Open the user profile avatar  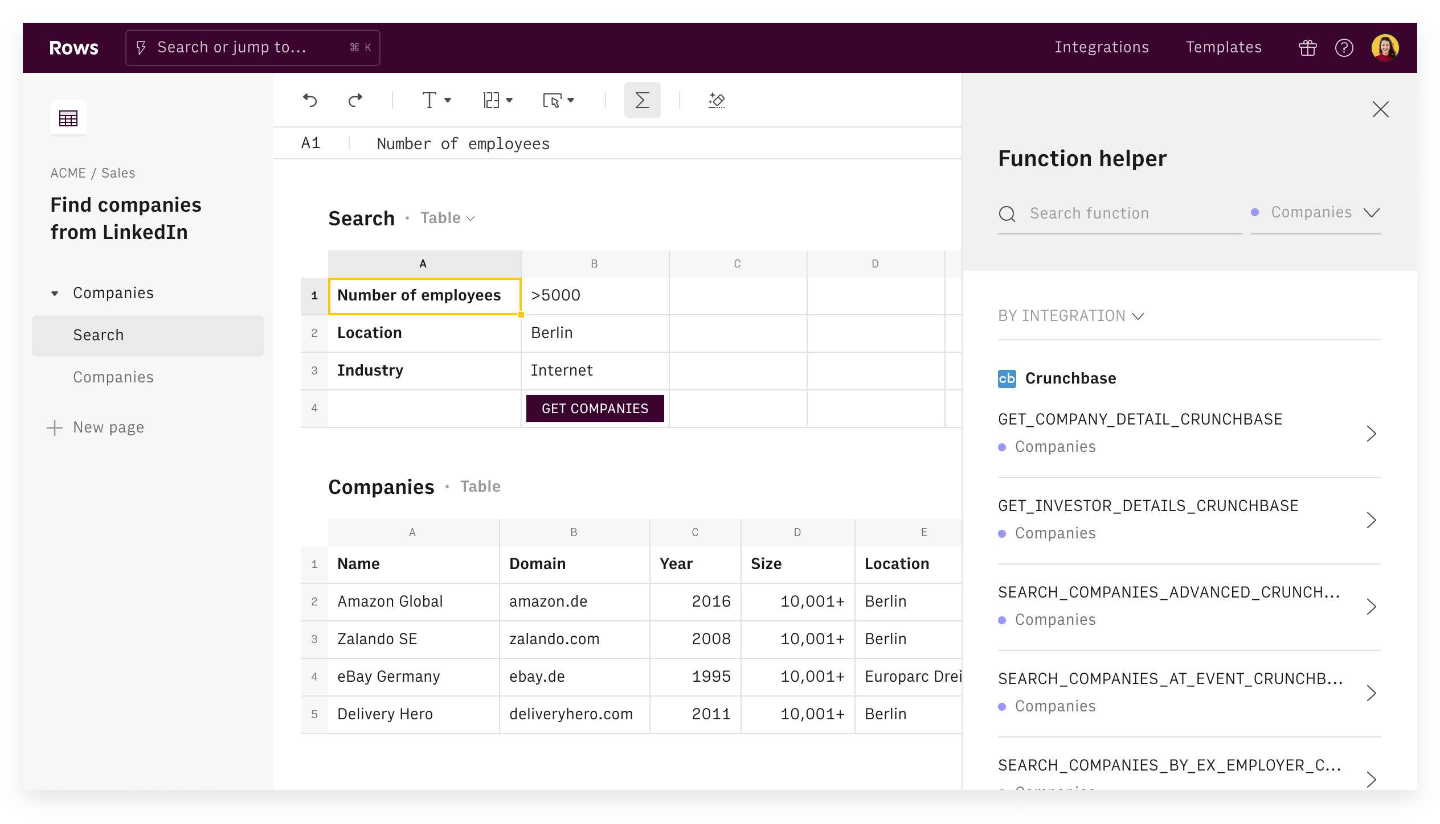1385,48
